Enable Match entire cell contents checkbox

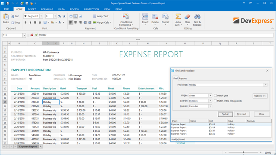(215, 101)
